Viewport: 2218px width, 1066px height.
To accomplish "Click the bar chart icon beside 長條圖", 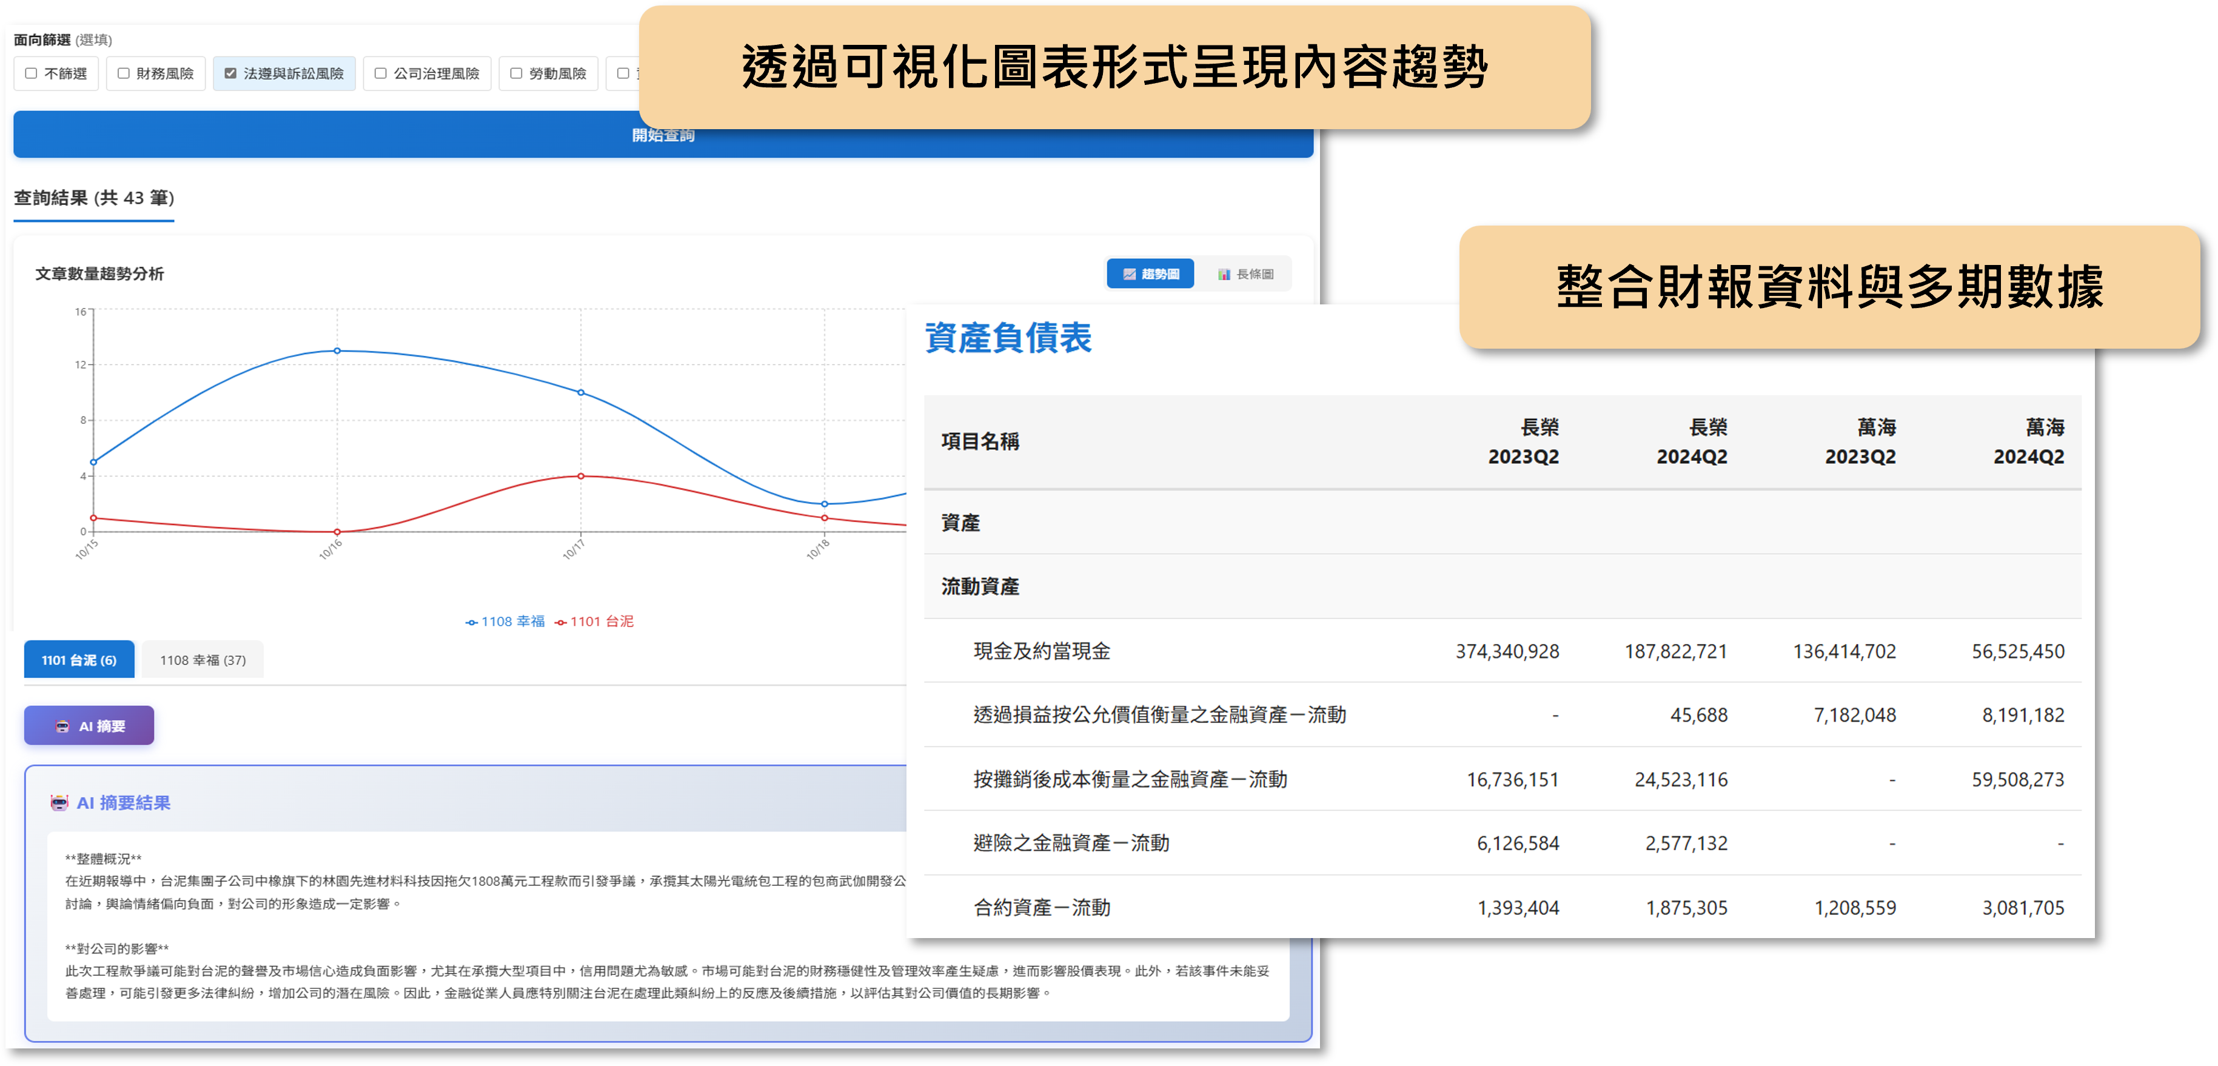I will (x=1224, y=274).
